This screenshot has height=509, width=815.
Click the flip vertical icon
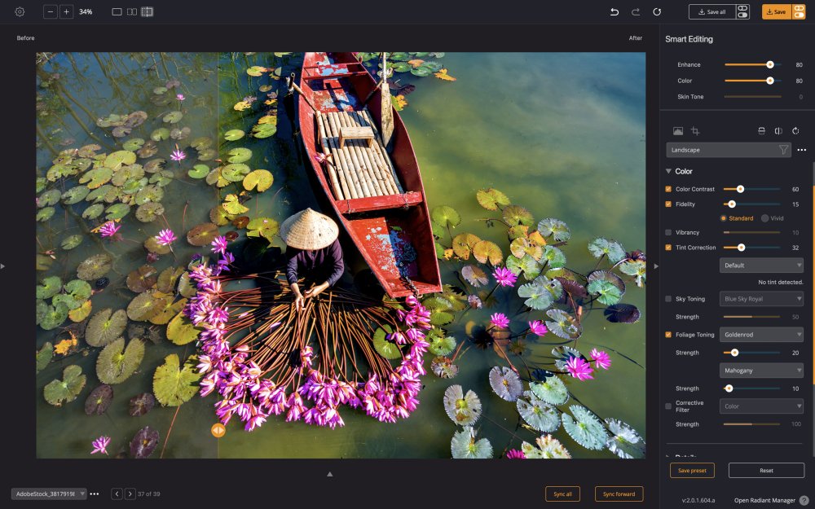[x=761, y=131]
